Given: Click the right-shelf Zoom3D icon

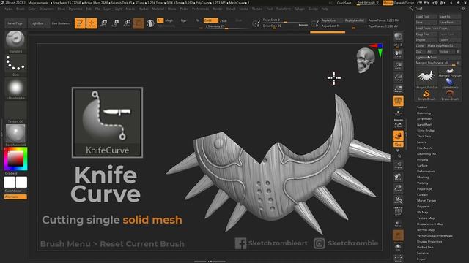Looking at the screenshot, I should (x=398, y=188).
